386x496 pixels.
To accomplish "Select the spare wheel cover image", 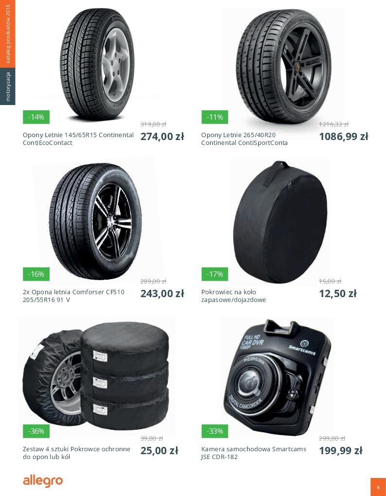I will pos(281,222).
